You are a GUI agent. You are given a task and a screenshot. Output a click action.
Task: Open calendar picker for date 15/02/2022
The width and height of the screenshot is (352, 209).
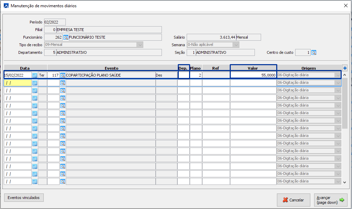pyautogui.click(x=34, y=75)
